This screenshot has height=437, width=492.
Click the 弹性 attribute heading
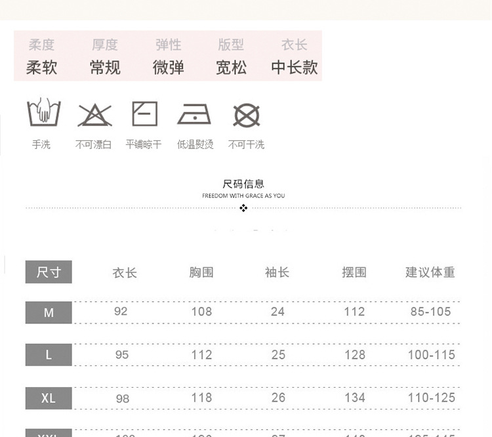169,45
